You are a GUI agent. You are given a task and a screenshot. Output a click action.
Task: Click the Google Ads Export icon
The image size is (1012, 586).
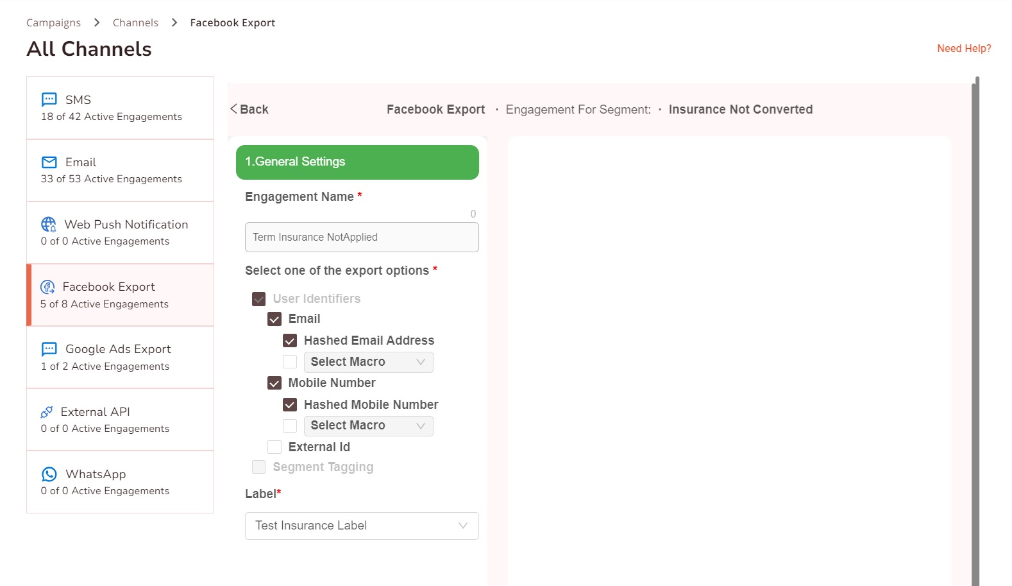point(49,349)
